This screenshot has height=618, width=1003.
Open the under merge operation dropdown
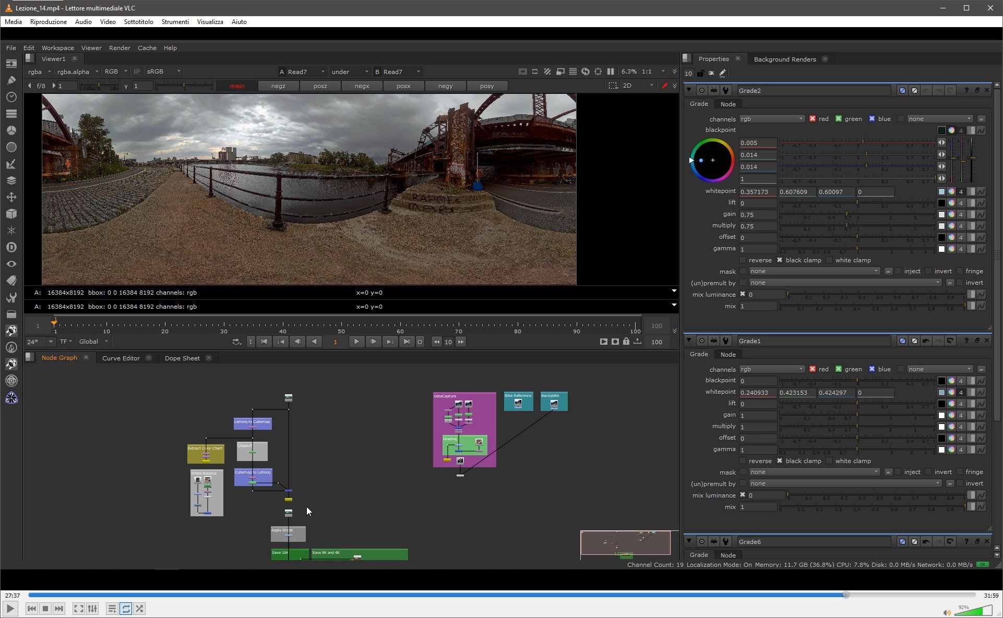coord(350,72)
